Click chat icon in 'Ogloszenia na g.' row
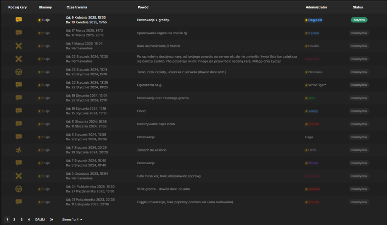 point(19,85)
